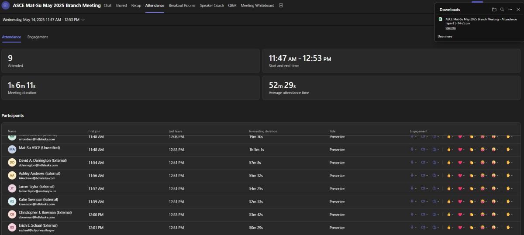Switch to the Recap tab
Image resolution: width=524 pixels, height=235 pixels.
[136, 6]
